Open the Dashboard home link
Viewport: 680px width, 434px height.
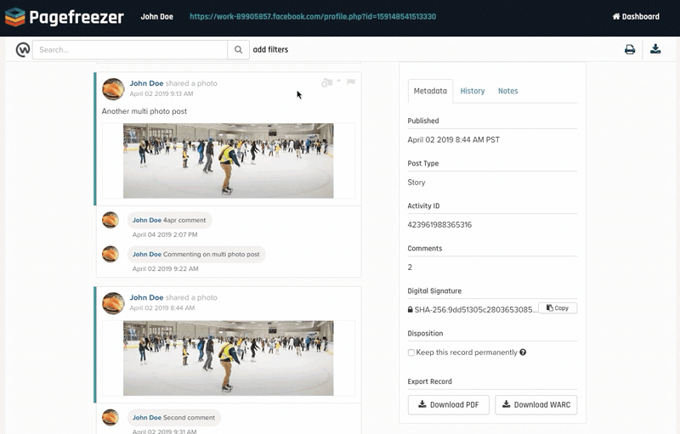[x=636, y=16]
